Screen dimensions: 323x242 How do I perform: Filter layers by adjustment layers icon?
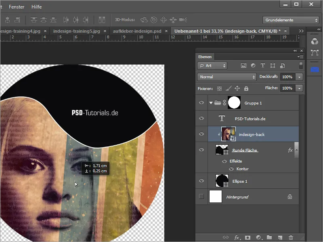[x=253, y=66]
